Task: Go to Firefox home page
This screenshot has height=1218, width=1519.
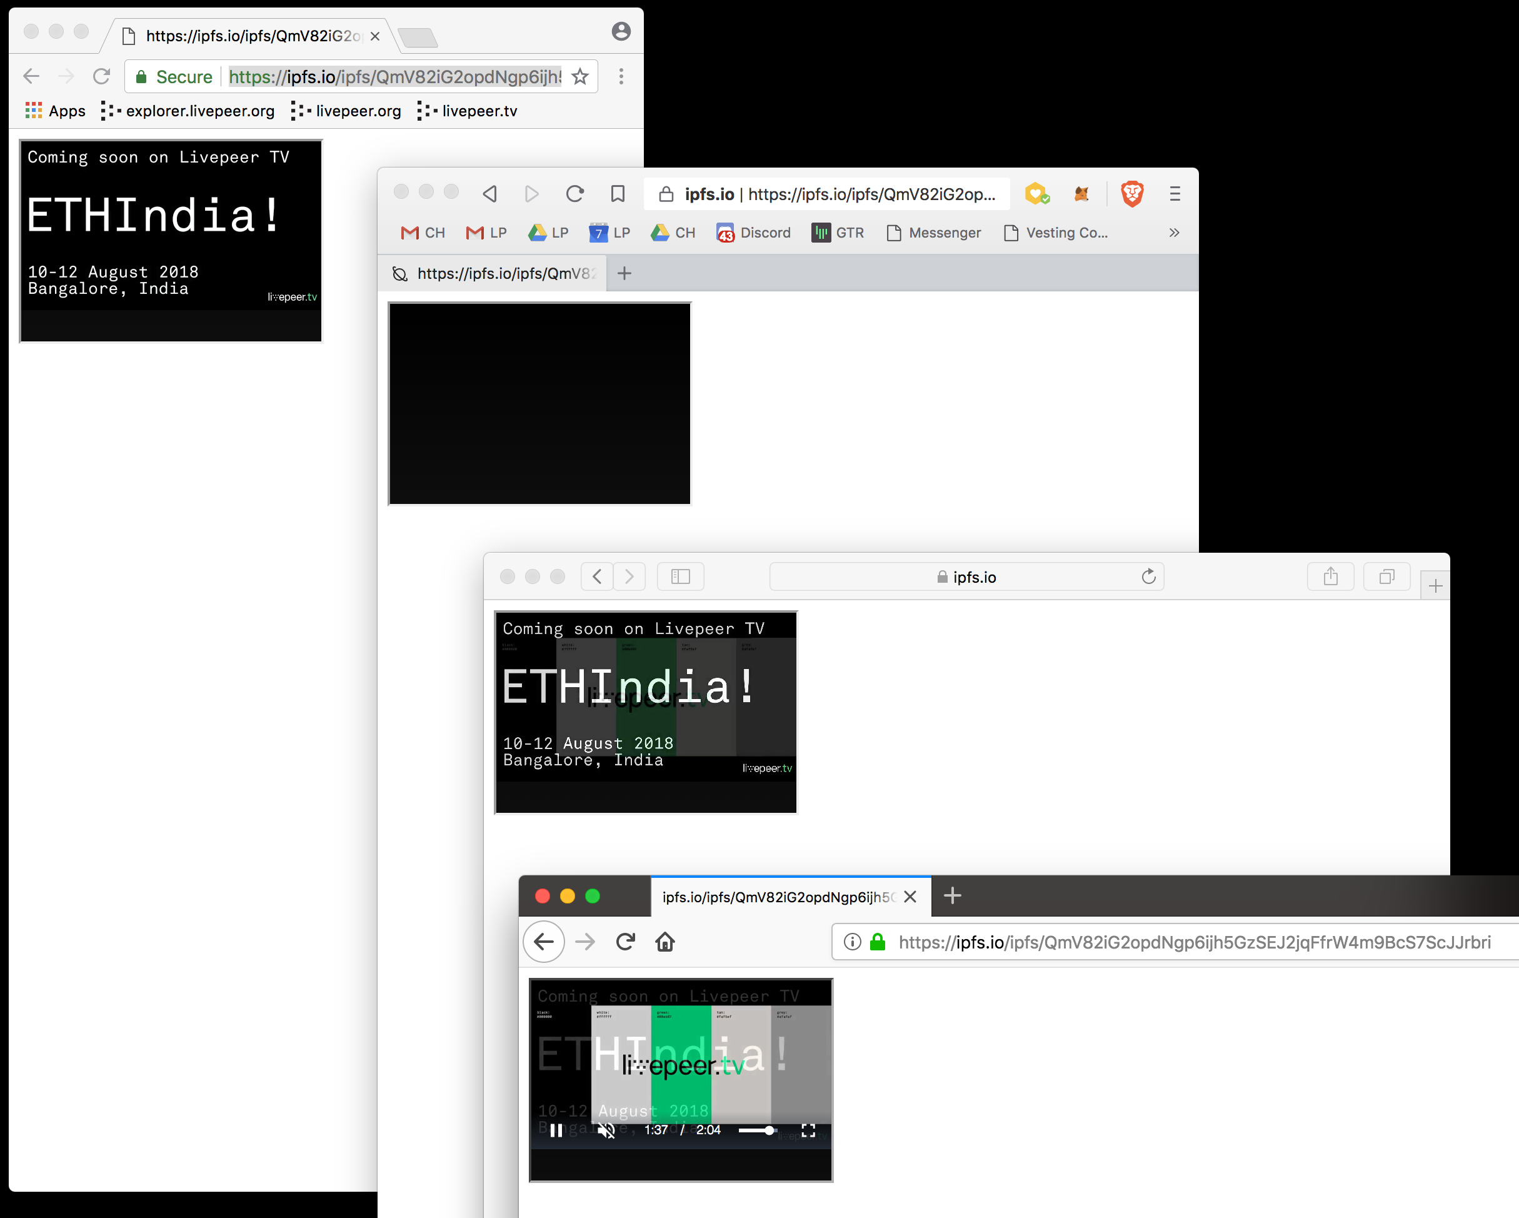Action: click(x=665, y=942)
